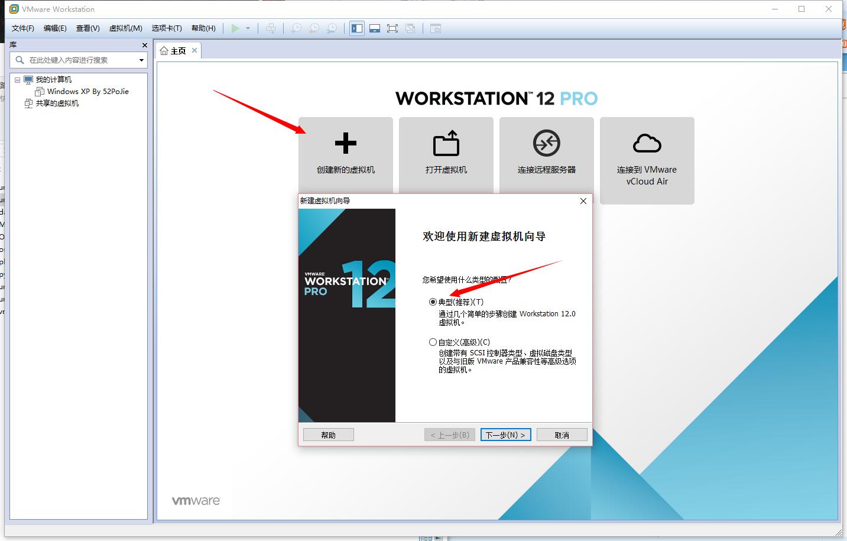
Task: Open the 文件(F) menu
Action: (x=23, y=28)
